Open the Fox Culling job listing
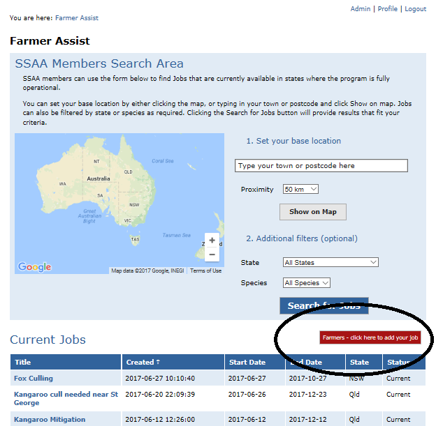This screenshot has width=436, height=426. [x=34, y=379]
